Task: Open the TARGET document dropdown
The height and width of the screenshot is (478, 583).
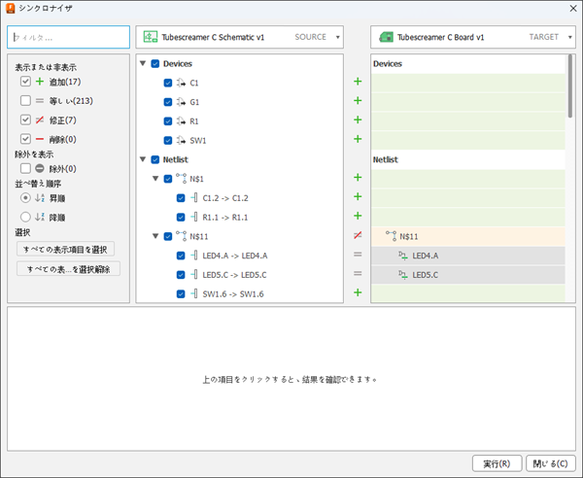Action: [x=569, y=37]
